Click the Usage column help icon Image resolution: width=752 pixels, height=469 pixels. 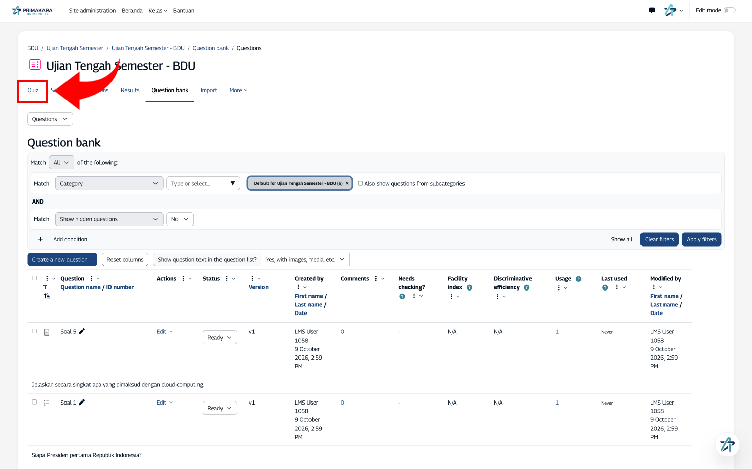[578, 279]
